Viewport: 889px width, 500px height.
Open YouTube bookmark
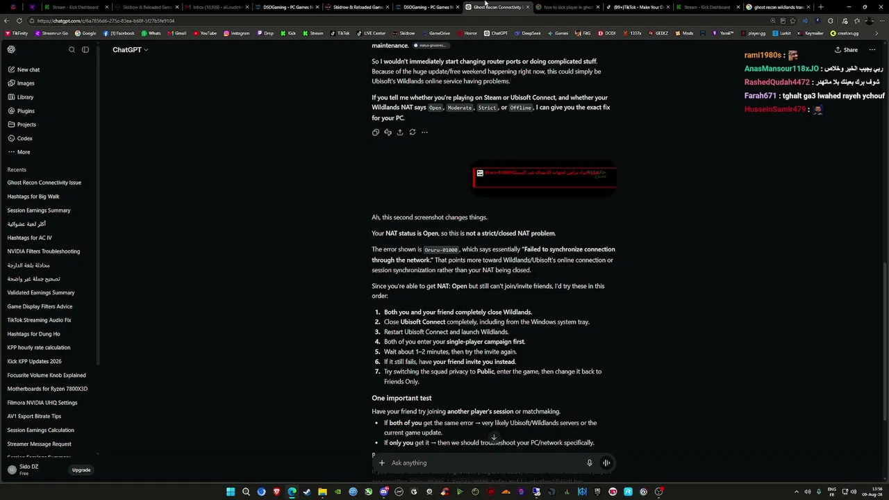[x=204, y=33]
